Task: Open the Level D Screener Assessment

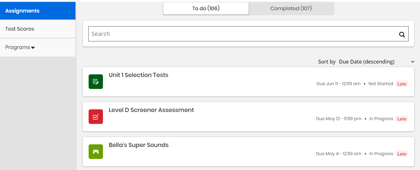Action: [x=151, y=110]
